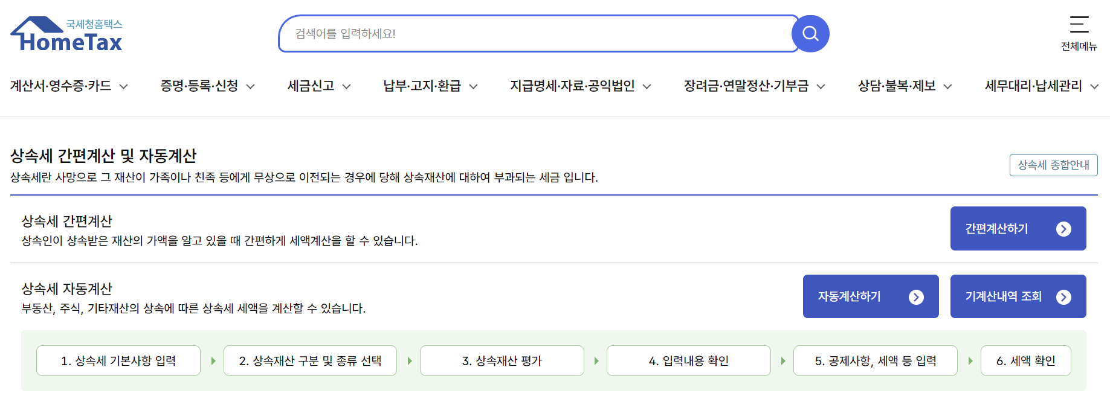
Task: Select step 6 세액 확인
Action: click(x=1025, y=360)
